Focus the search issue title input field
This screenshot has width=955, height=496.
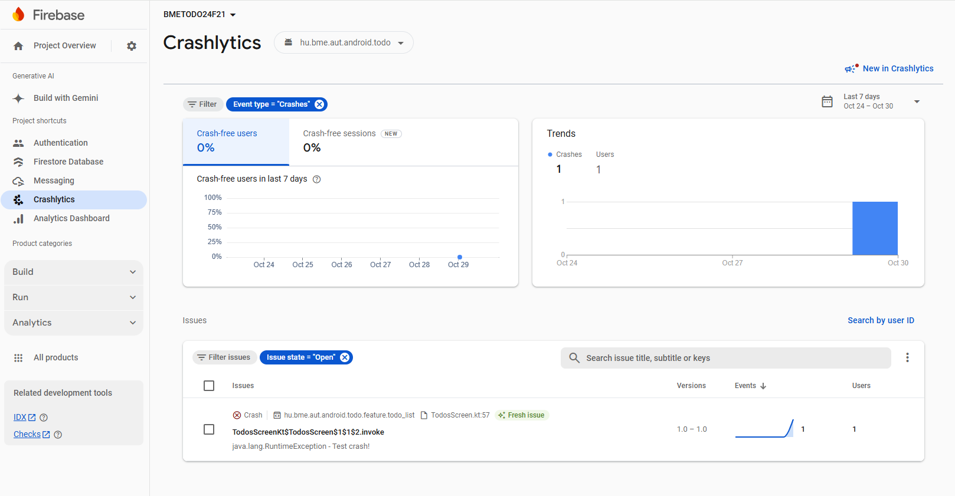click(726, 358)
